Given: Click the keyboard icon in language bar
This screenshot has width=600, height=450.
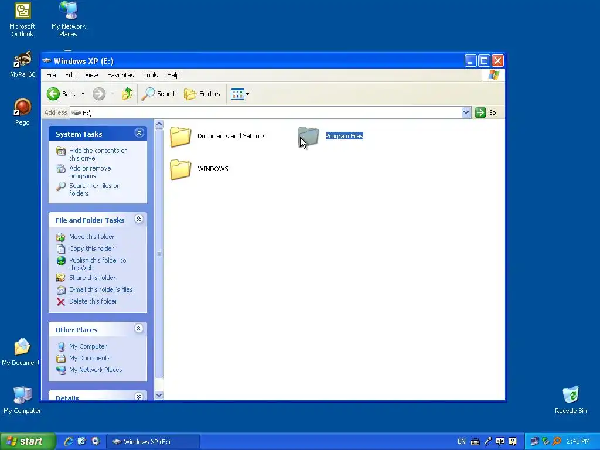Looking at the screenshot, I should click(475, 442).
